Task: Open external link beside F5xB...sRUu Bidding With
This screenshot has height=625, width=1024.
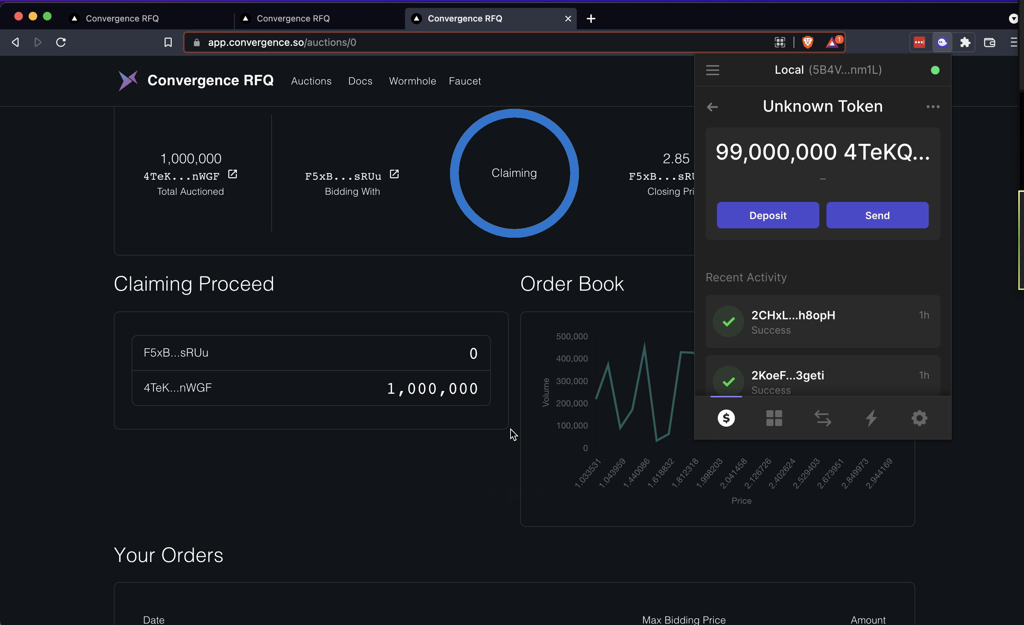Action: point(394,174)
